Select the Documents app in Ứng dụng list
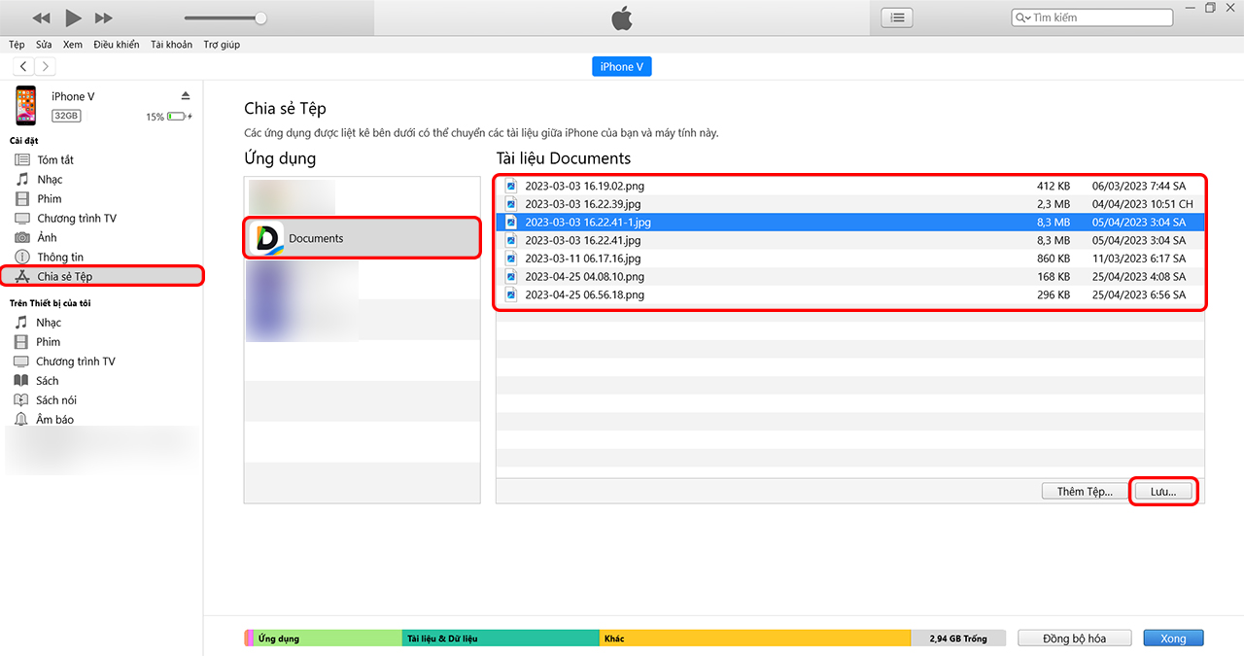1244x656 pixels. tap(363, 238)
